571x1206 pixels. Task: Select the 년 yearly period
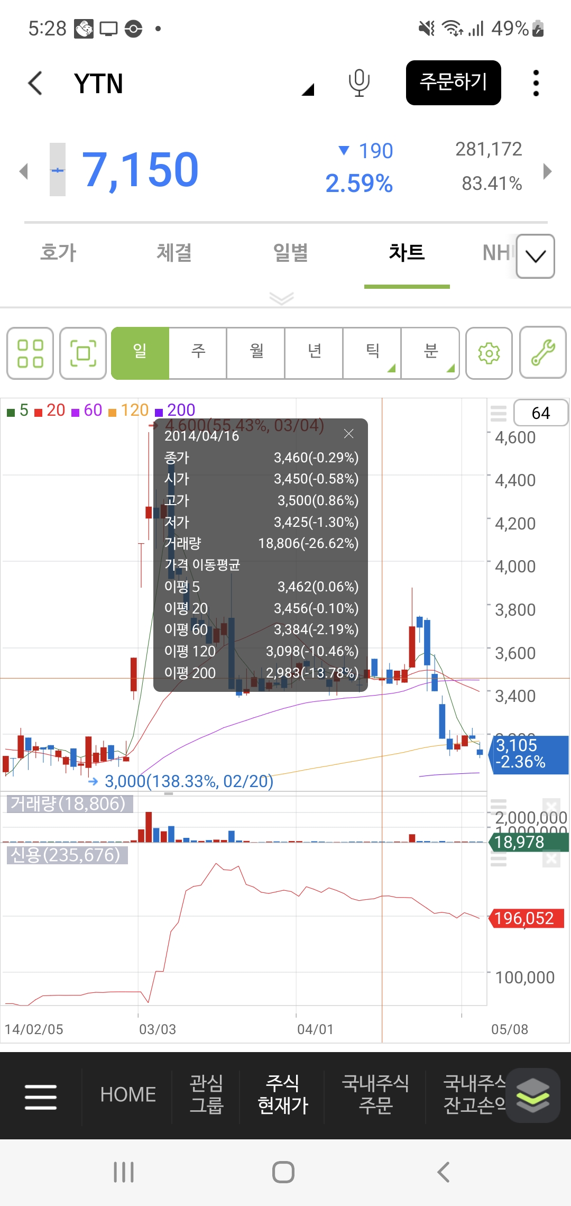coord(315,353)
